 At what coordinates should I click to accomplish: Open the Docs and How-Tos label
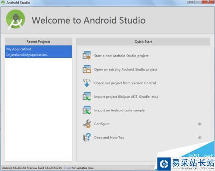(x=109, y=138)
